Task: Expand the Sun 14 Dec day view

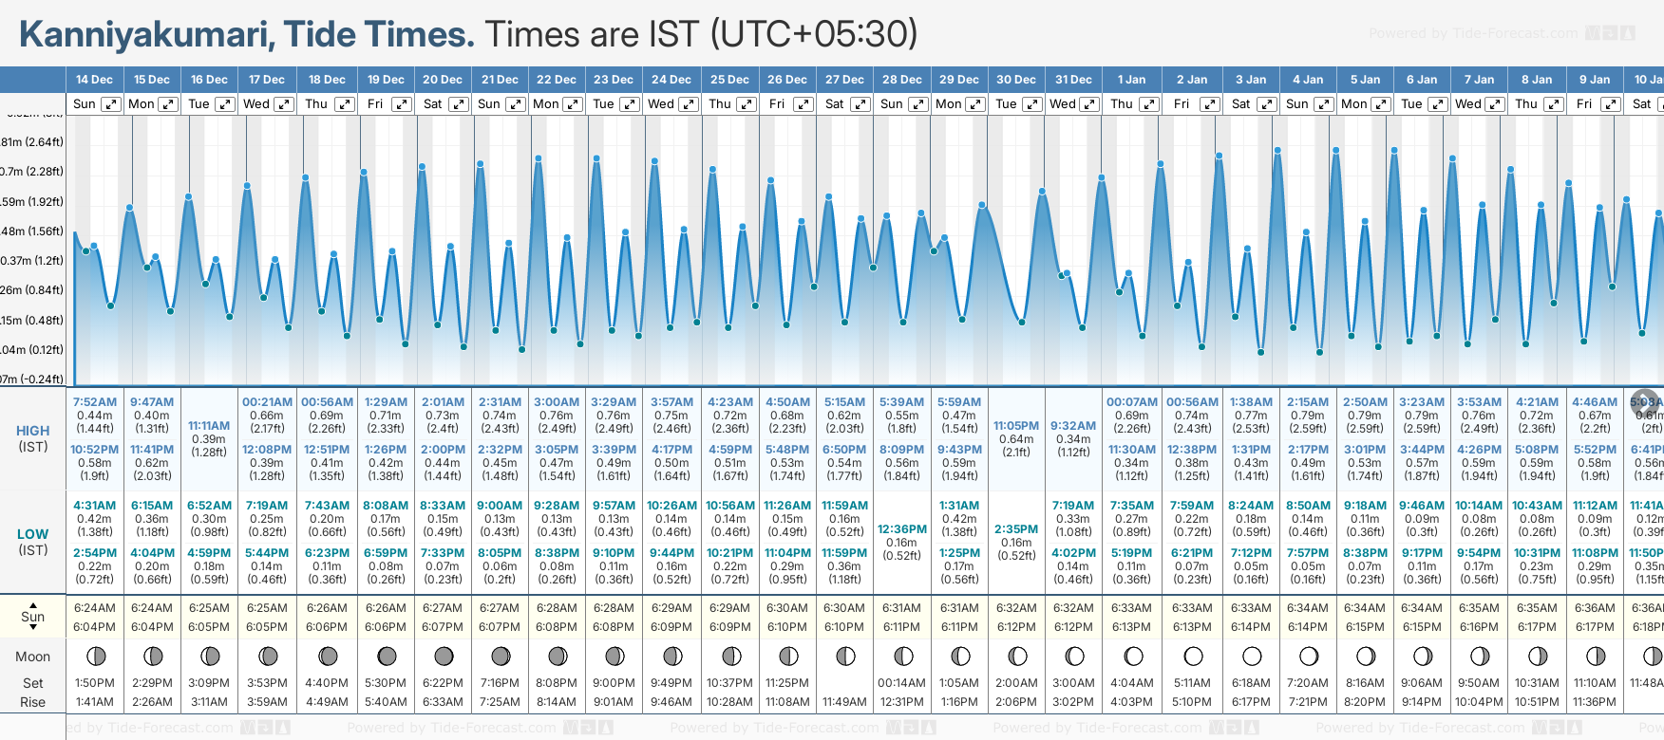Action: 111,104
